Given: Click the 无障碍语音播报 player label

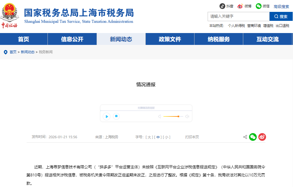Looking at the screenshot, I should (x=146, y=108).
